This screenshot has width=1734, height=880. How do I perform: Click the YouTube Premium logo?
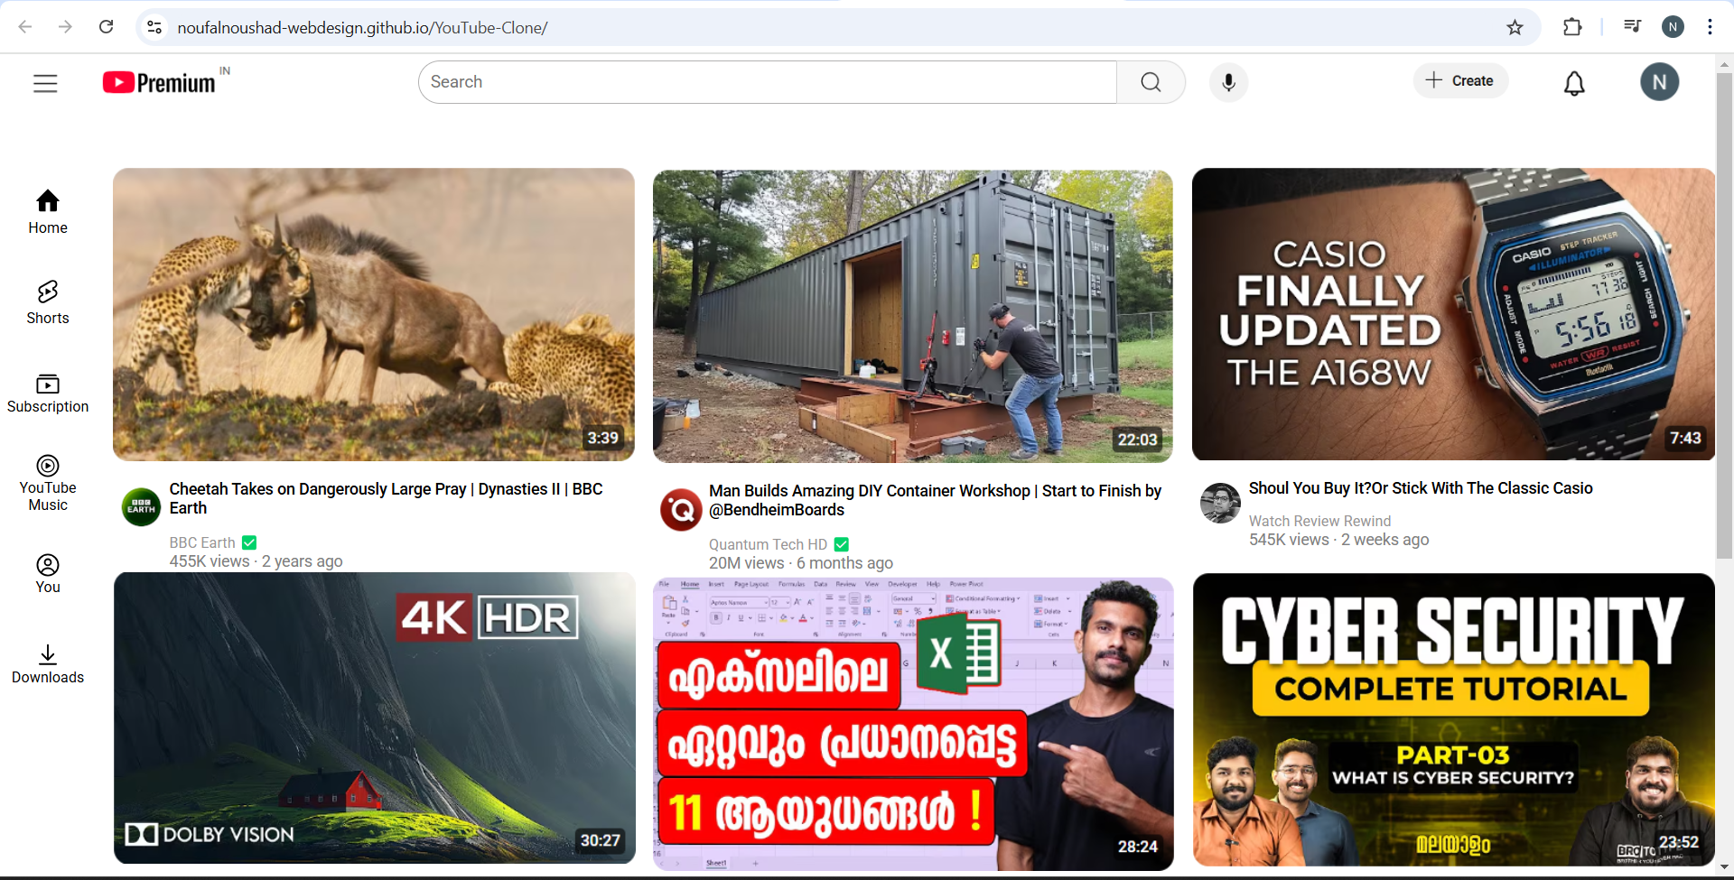coord(160,83)
